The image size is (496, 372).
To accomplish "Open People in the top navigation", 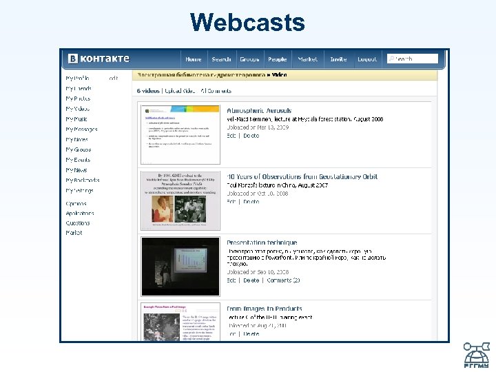I will (277, 59).
